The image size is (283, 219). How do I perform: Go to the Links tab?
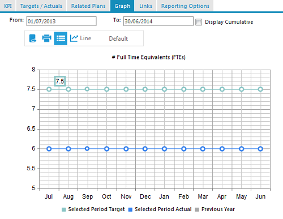pos(145,6)
